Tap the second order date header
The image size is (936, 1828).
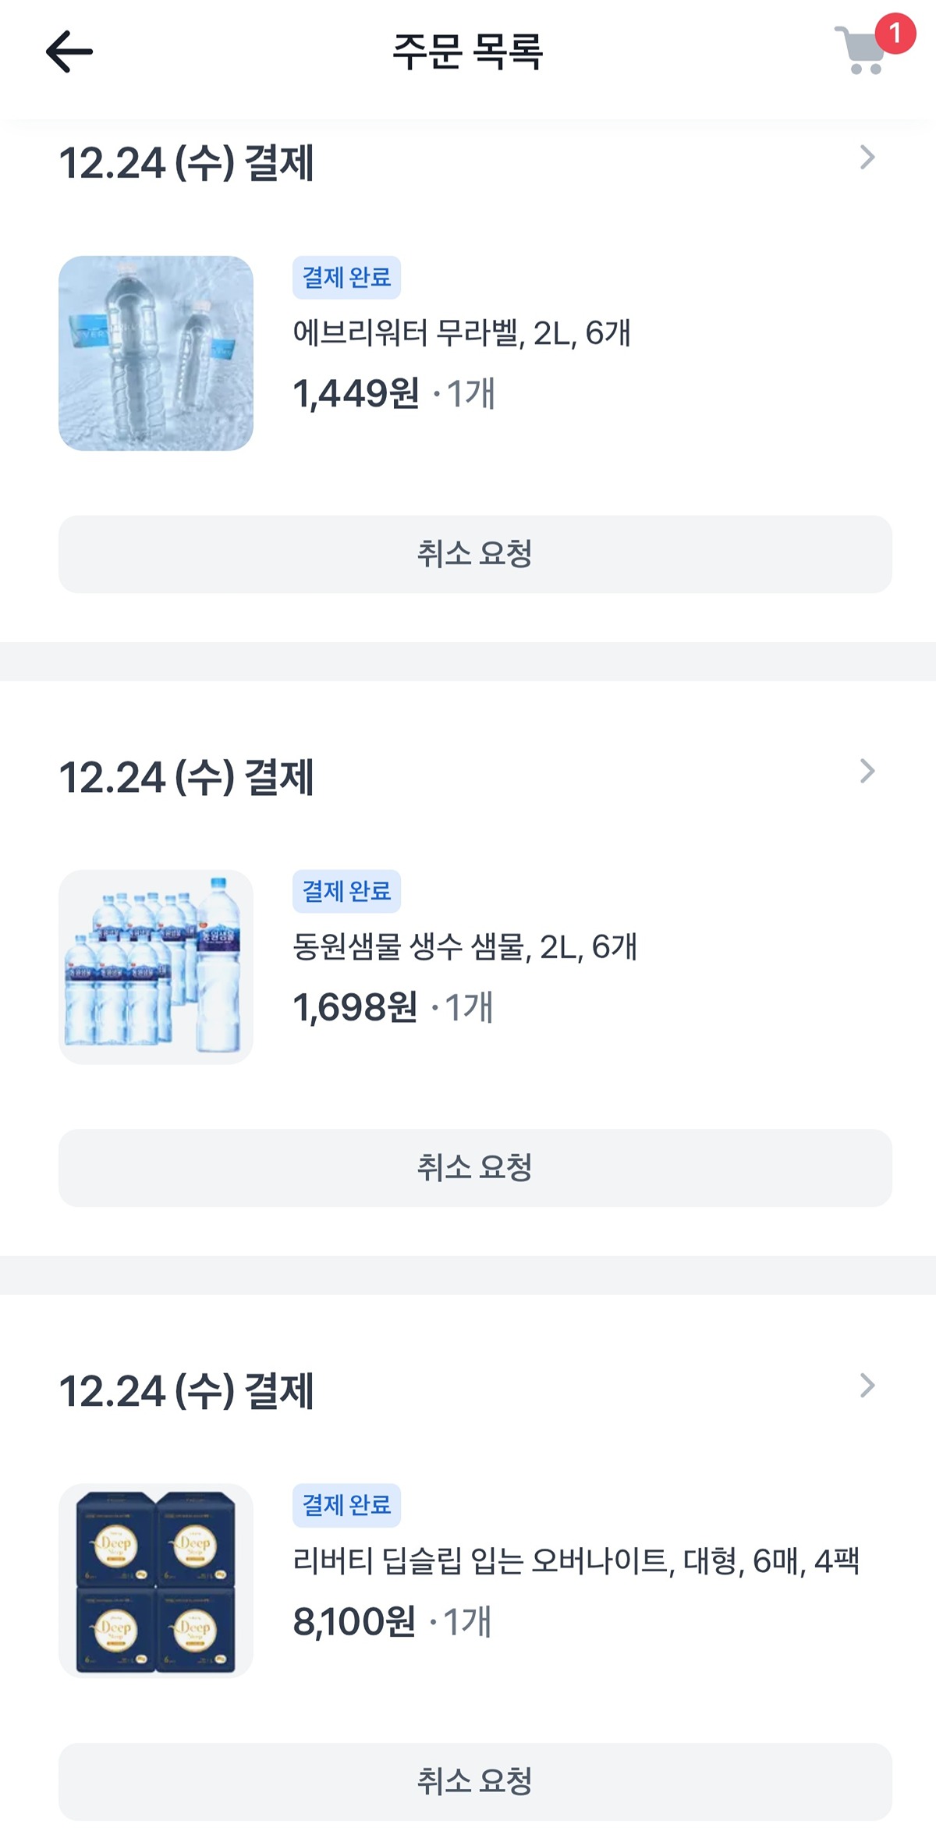pos(186,777)
